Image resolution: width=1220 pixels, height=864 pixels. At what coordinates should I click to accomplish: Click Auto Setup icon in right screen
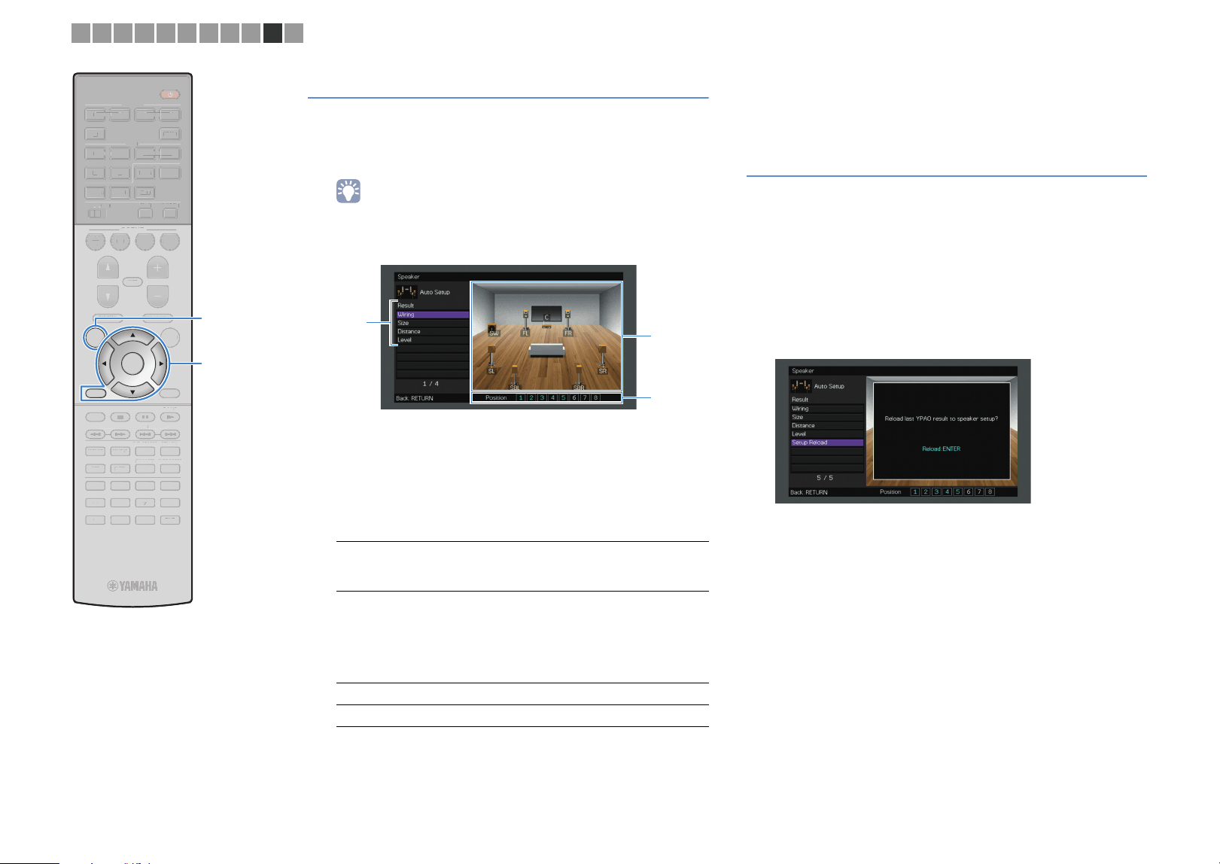[801, 386]
